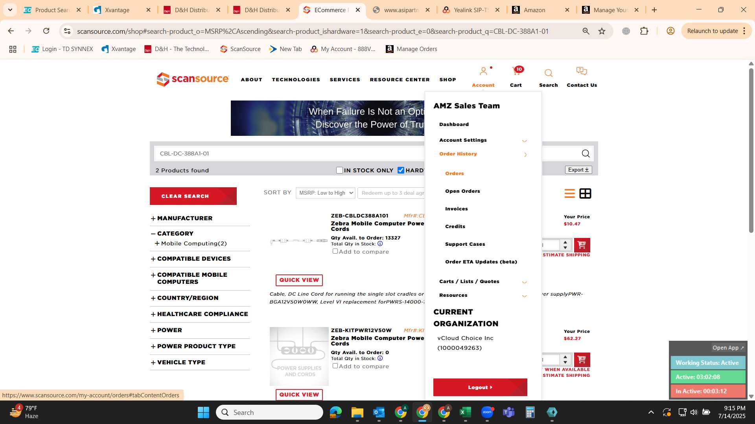This screenshot has height=424, width=755.
Task: Click the Export button
Action: point(578,170)
